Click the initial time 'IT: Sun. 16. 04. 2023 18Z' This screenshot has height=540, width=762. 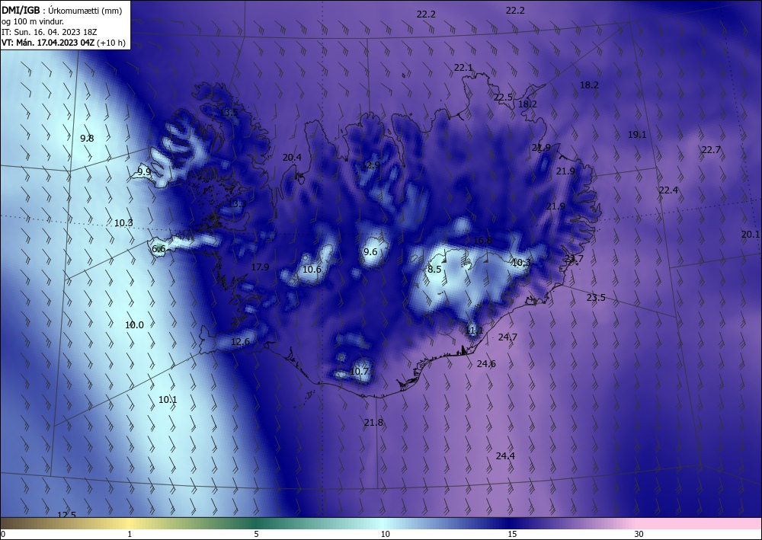pyautogui.click(x=49, y=32)
